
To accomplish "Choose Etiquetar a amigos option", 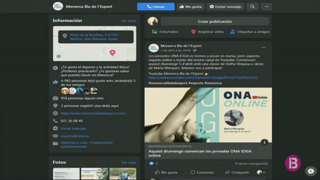I will (250, 31).
